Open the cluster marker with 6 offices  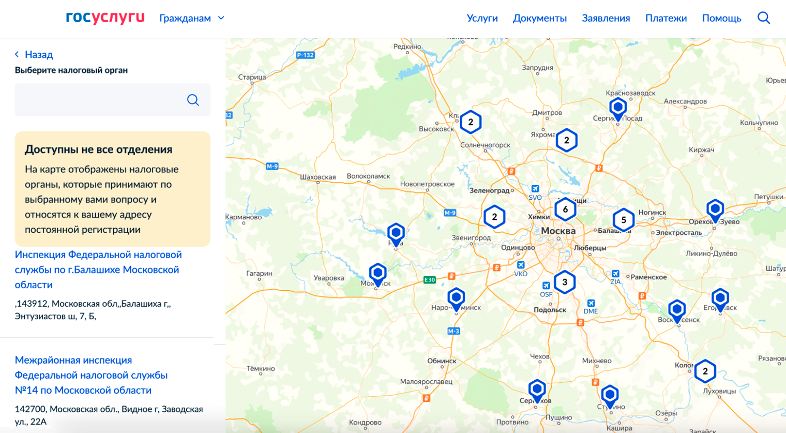pos(565,210)
